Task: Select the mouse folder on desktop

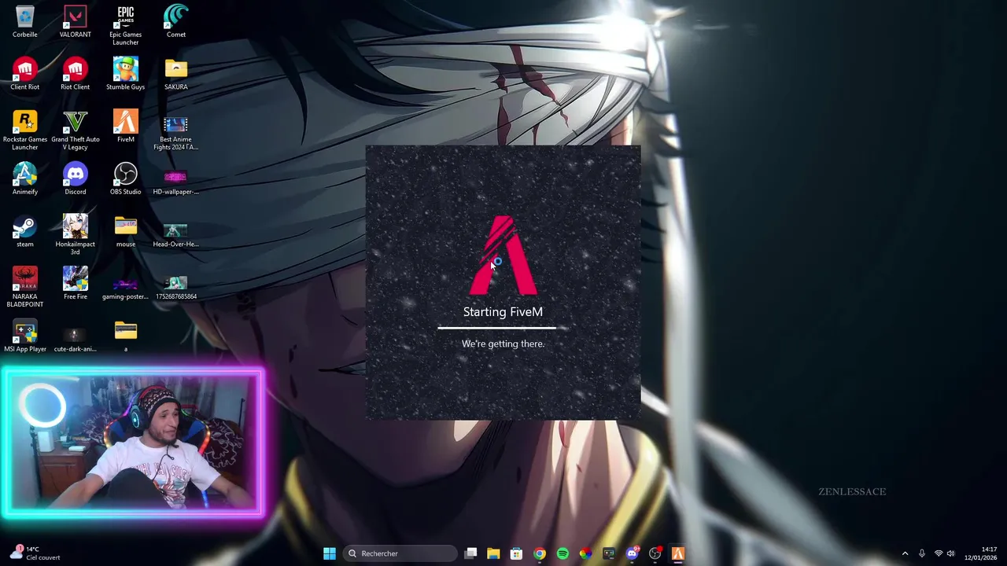Action: pos(126,232)
